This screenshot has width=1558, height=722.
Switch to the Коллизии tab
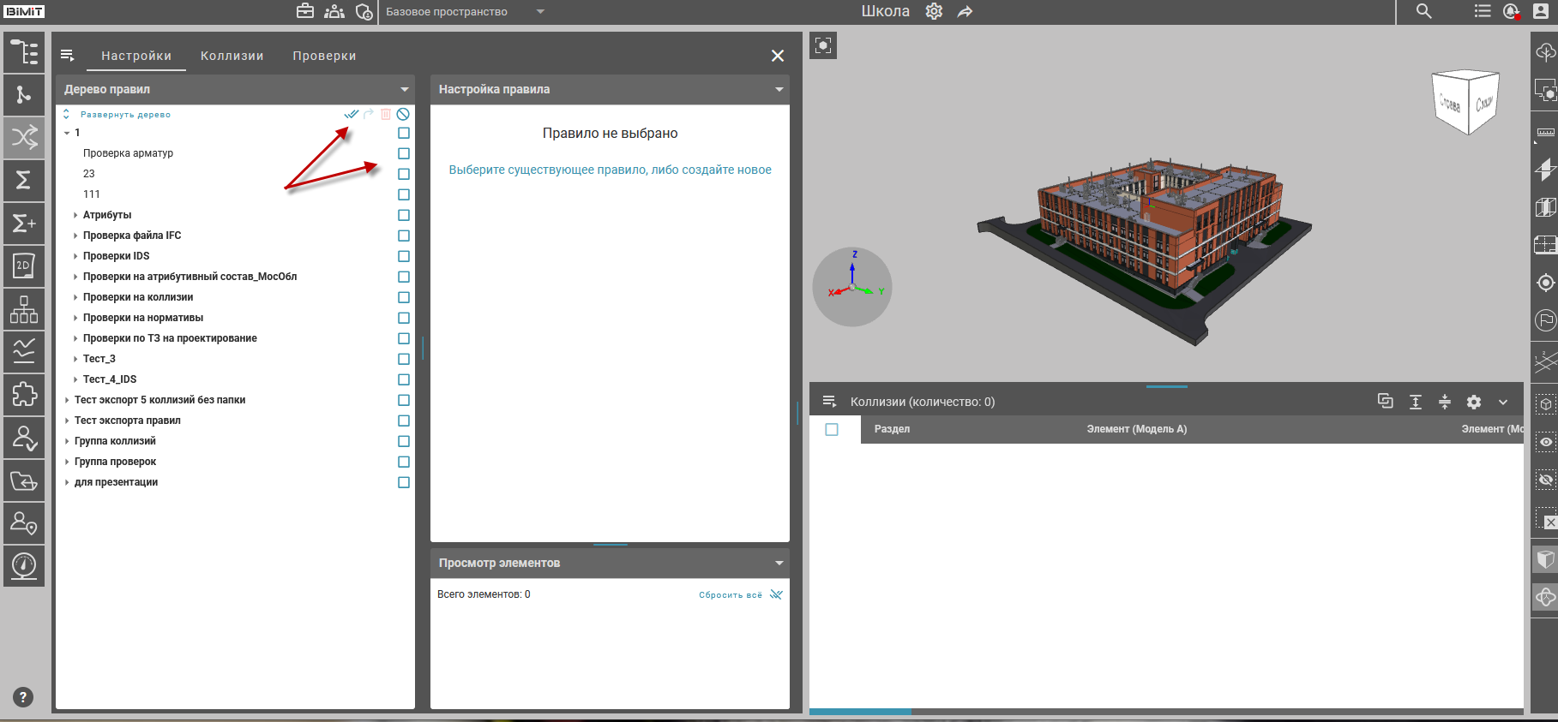tap(232, 56)
